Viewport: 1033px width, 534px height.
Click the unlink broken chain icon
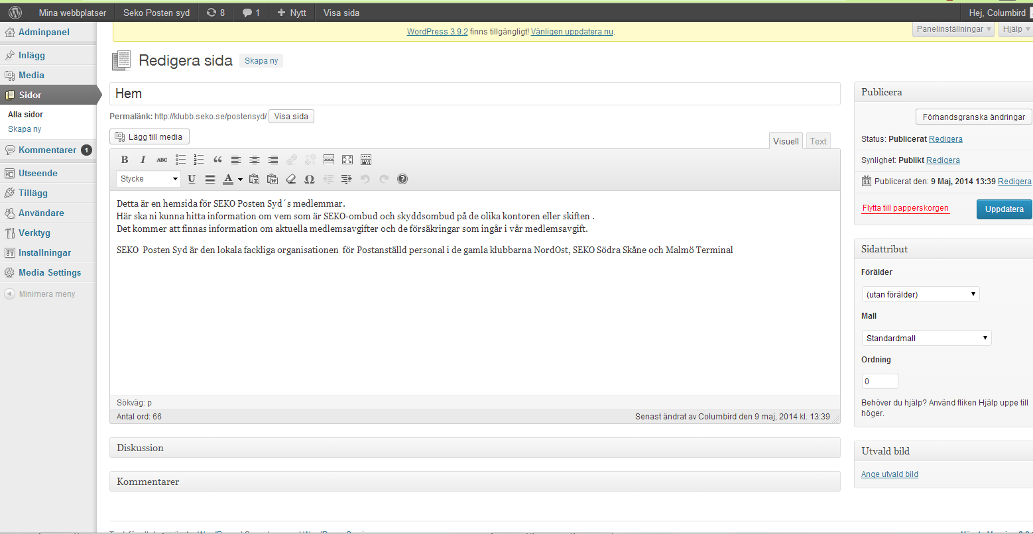click(x=310, y=160)
